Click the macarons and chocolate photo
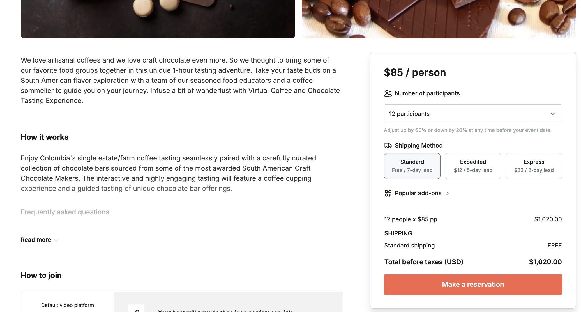 158,19
